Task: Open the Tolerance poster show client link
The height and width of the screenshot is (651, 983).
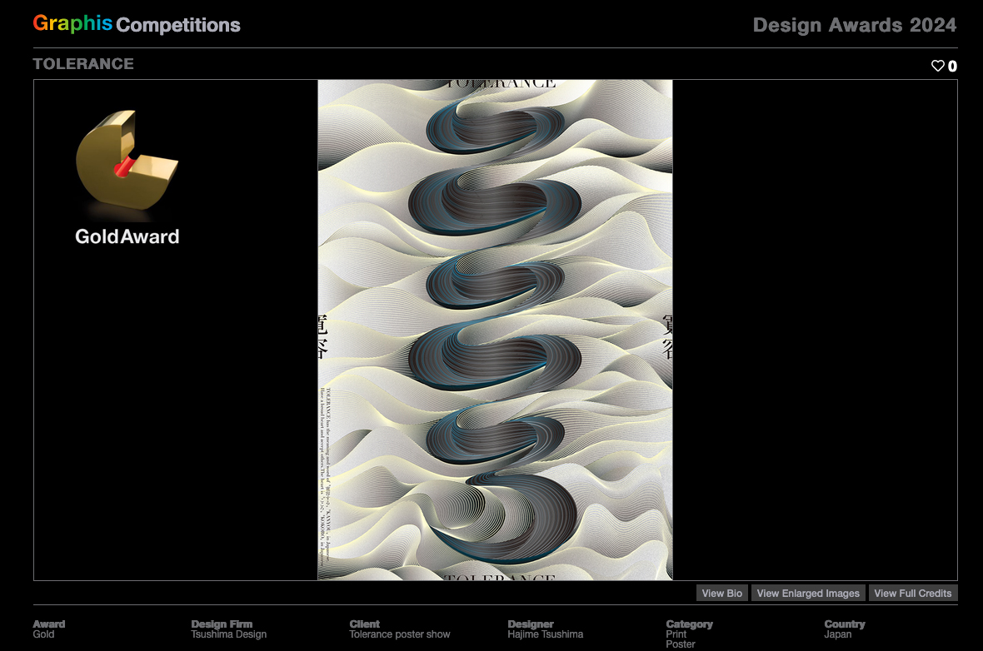Action: click(x=398, y=633)
